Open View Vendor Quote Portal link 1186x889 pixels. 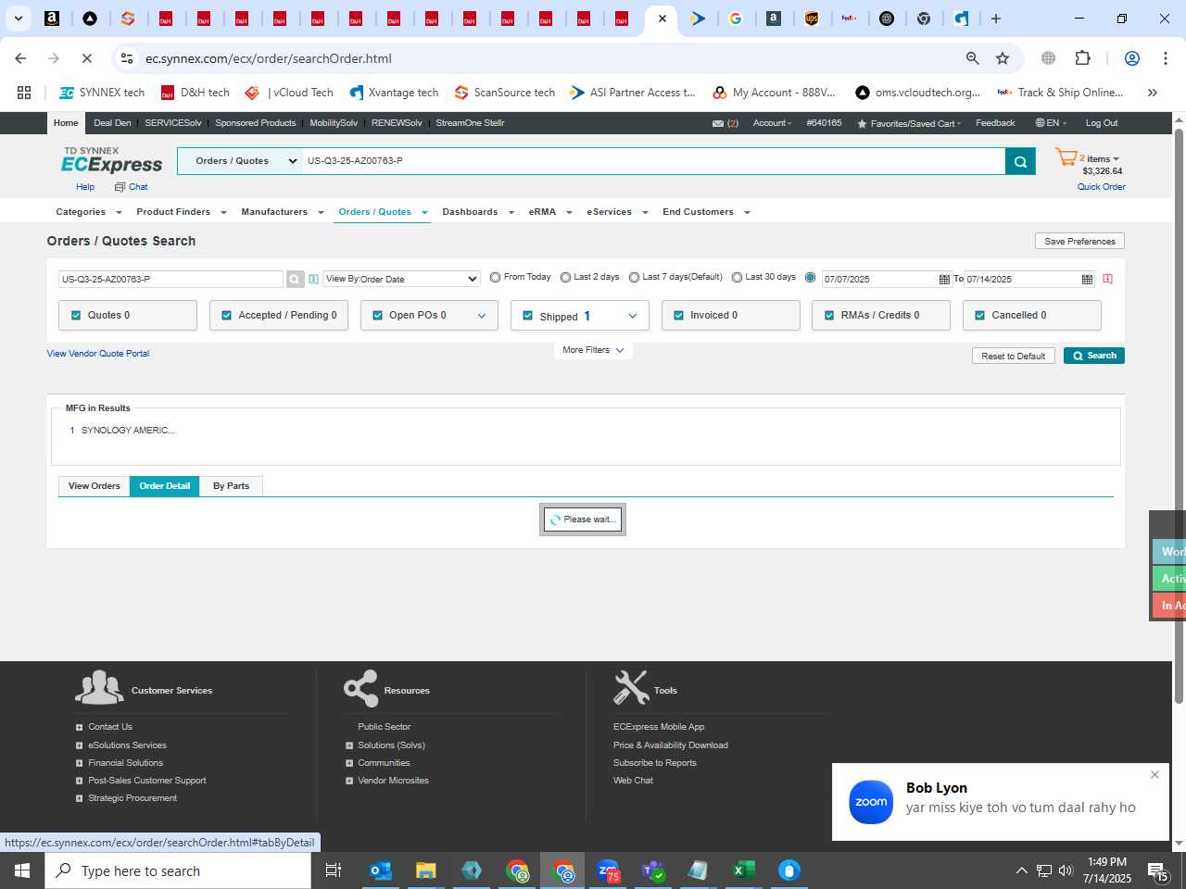click(x=98, y=354)
